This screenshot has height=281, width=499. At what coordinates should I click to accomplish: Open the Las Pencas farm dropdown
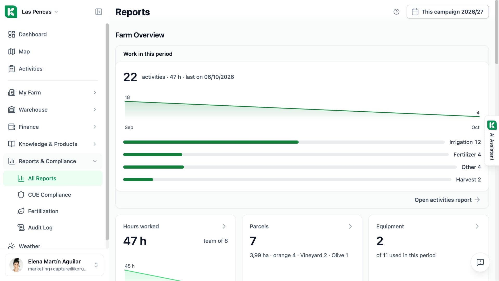coord(40,12)
